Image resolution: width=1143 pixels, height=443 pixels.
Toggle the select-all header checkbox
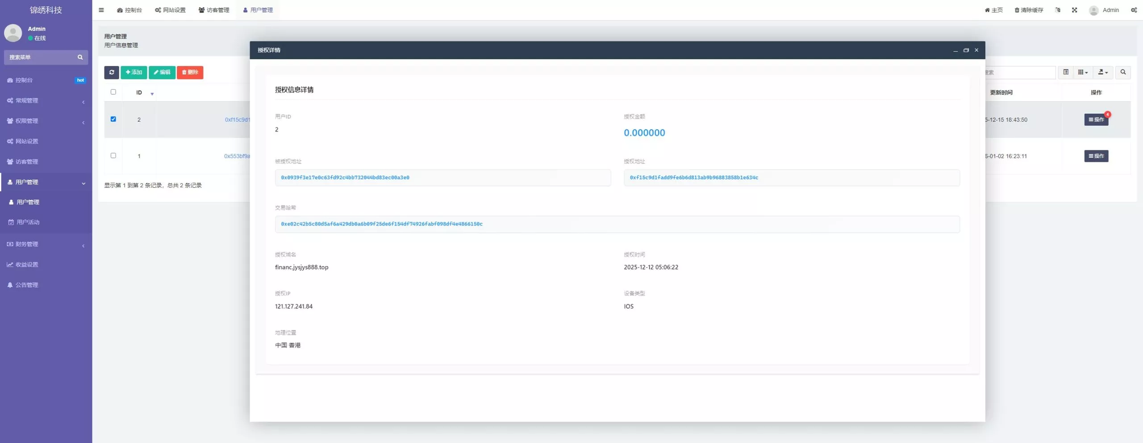[113, 92]
